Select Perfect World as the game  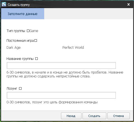point(73,47)
